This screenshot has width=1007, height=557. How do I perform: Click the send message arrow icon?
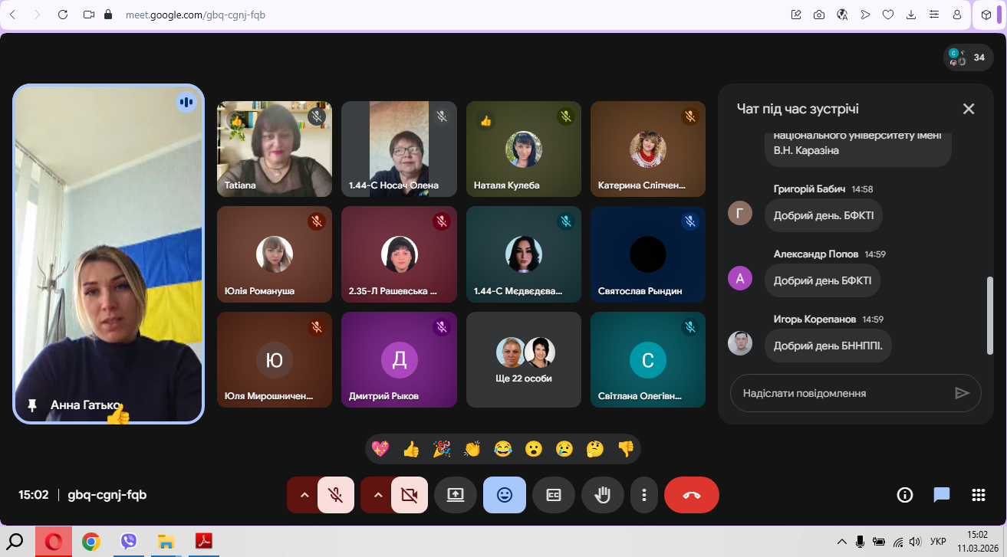[962, 393]
